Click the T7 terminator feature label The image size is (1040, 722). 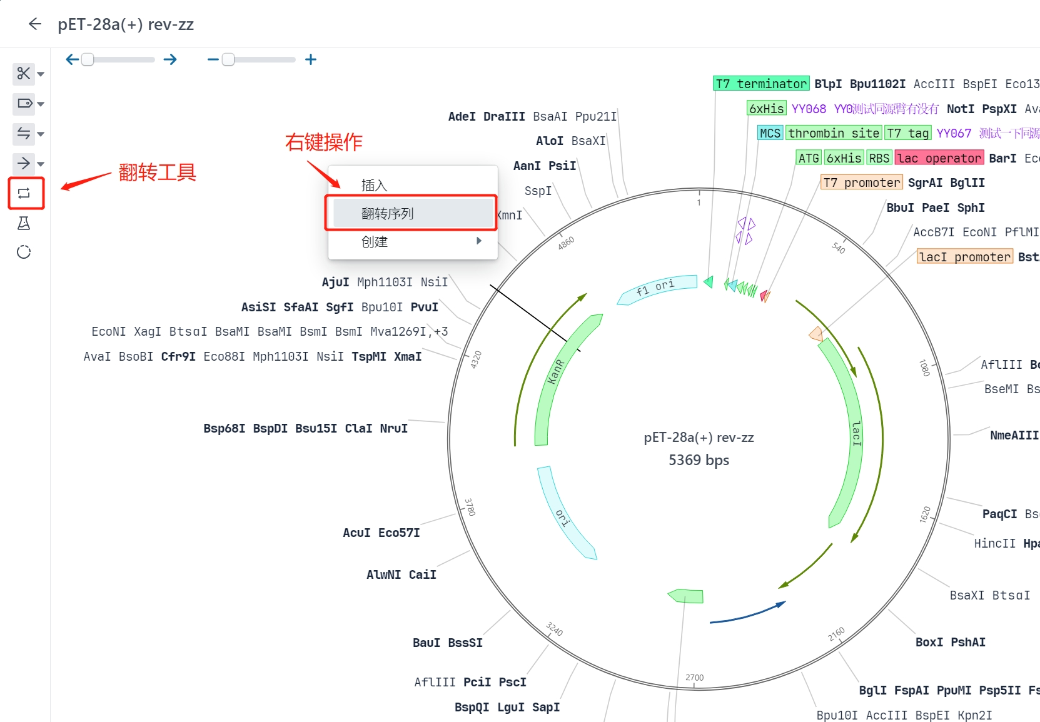pos(761,84)
